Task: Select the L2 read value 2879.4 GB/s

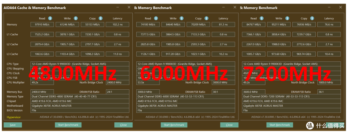Action: (x=42, y=44)
